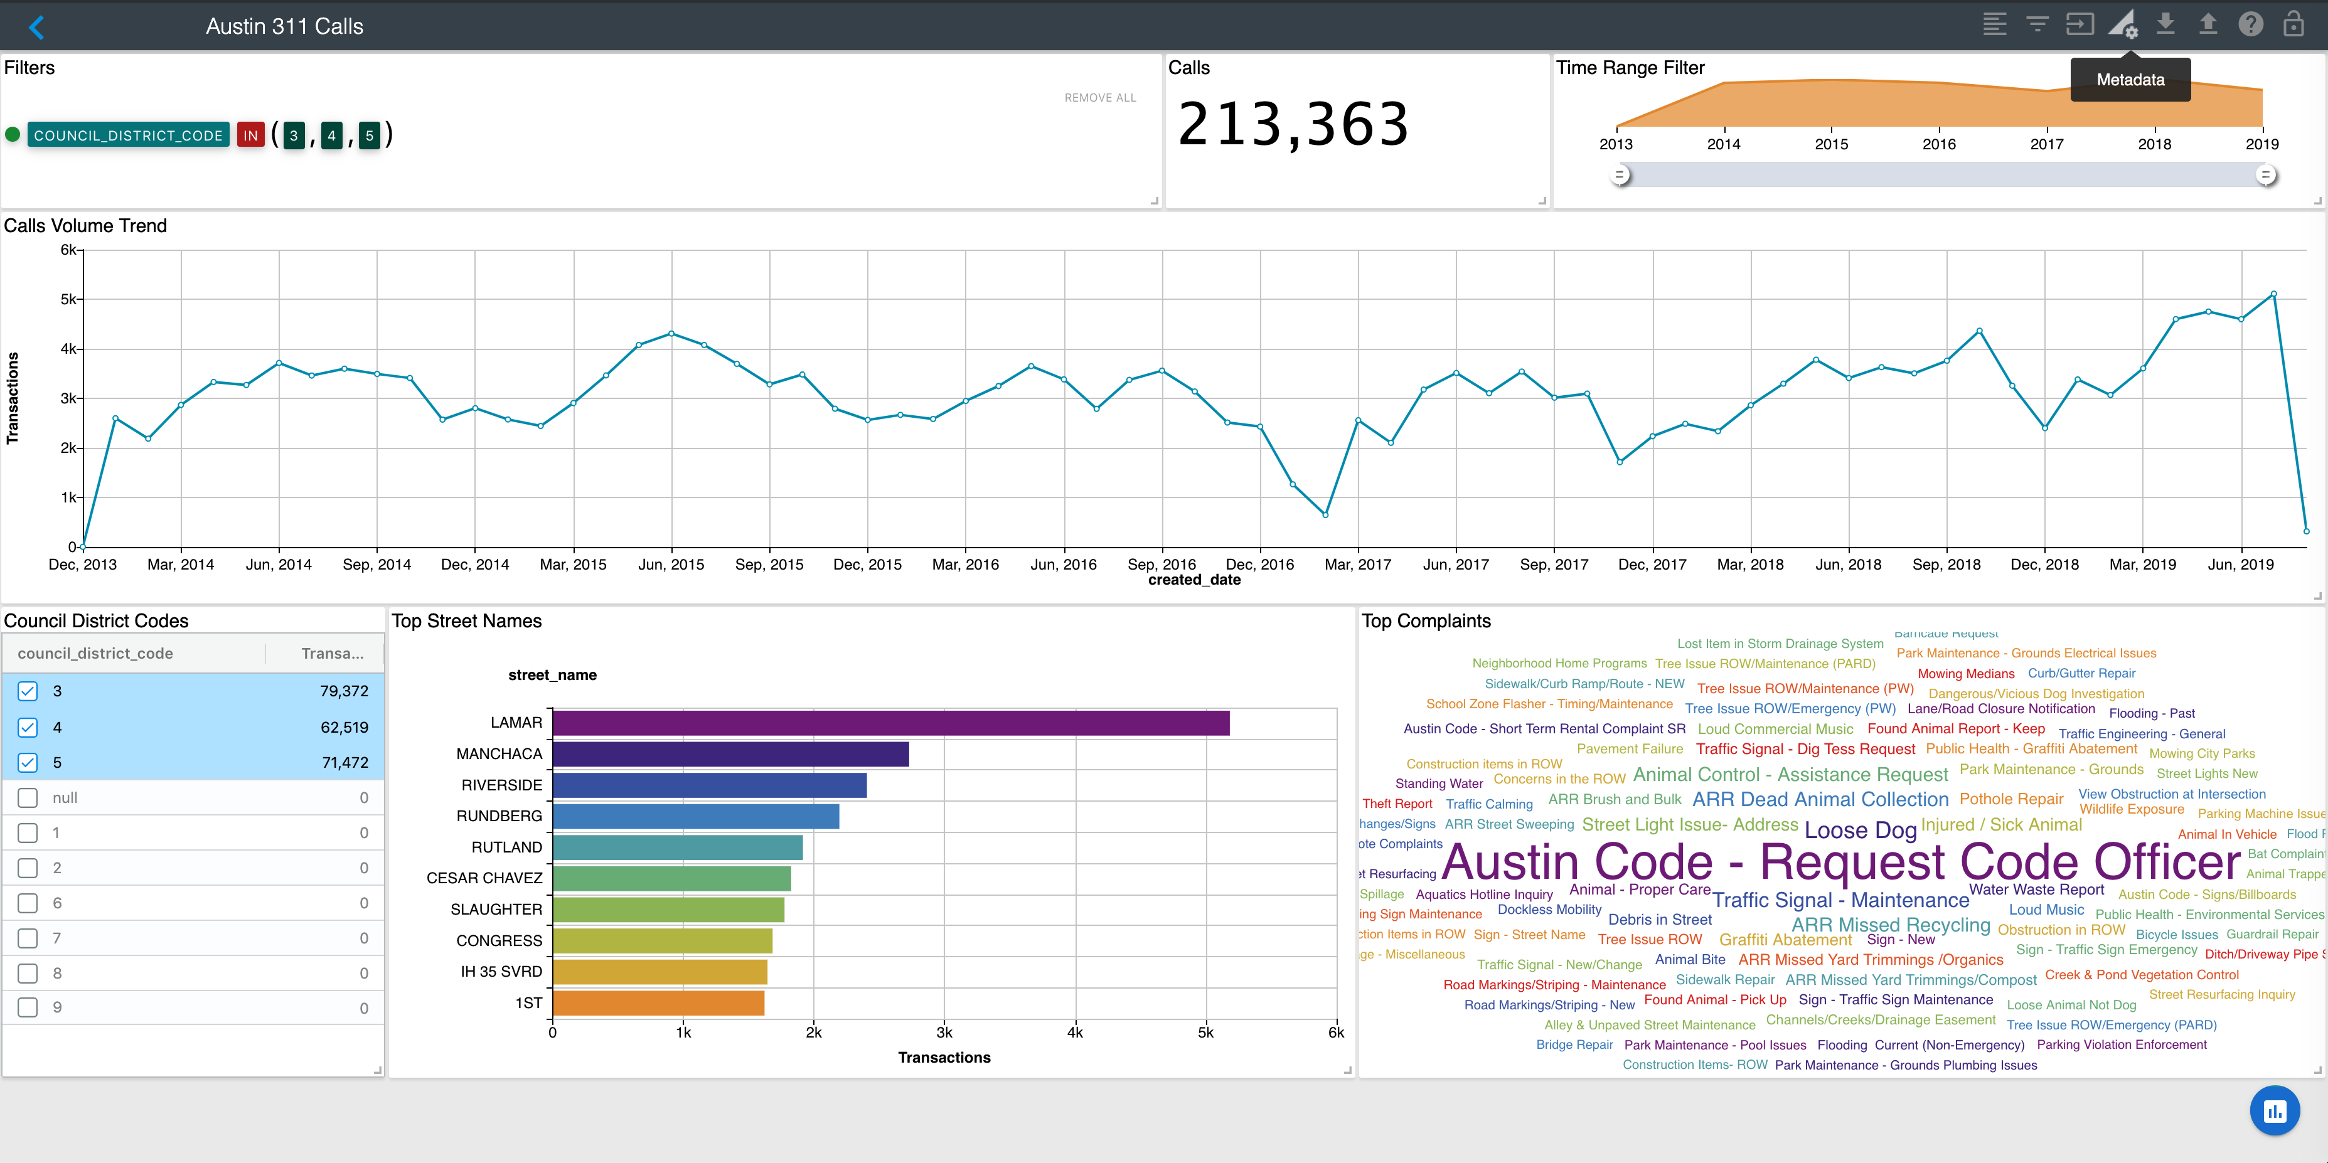Click filter value chip 3

click(x=294, y=135)
